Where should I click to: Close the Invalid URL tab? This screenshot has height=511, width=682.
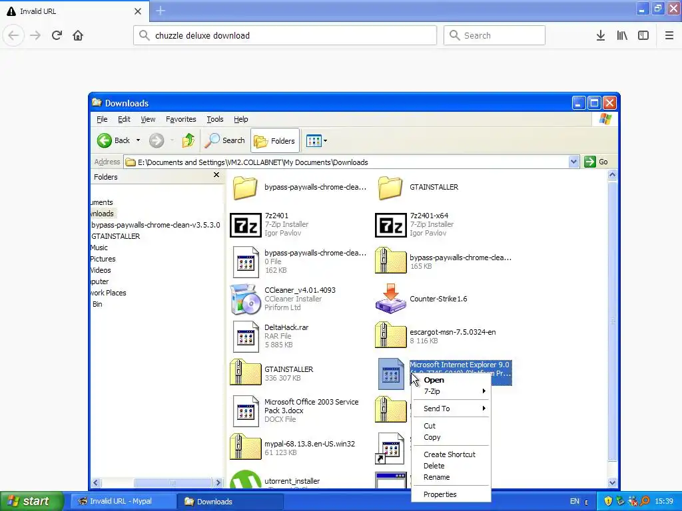pos(138,11)
